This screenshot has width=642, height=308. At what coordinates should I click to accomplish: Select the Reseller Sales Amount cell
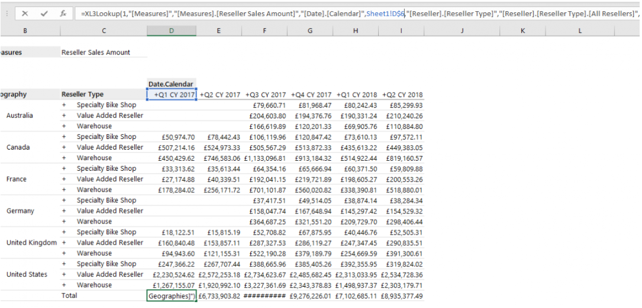click(x=96, y=53)
